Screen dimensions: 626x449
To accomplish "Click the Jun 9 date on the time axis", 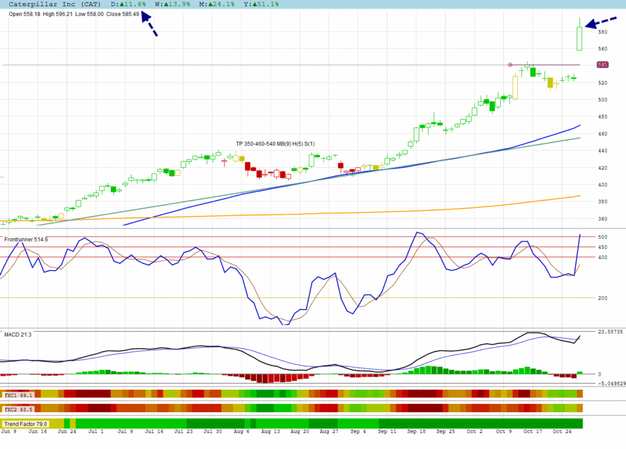I will tap(9, 431).
